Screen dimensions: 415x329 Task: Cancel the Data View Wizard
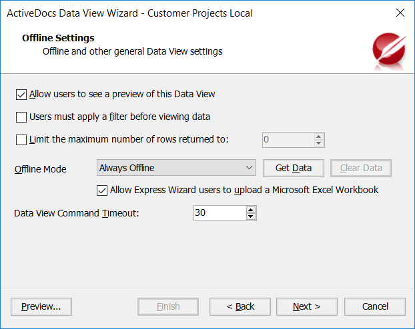pos(375,306)
